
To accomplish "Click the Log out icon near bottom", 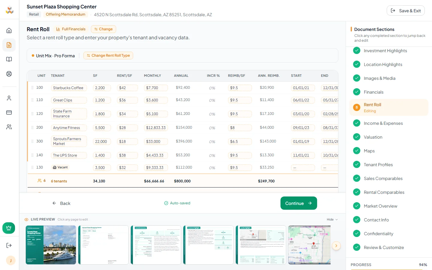I will pos(9,245).
